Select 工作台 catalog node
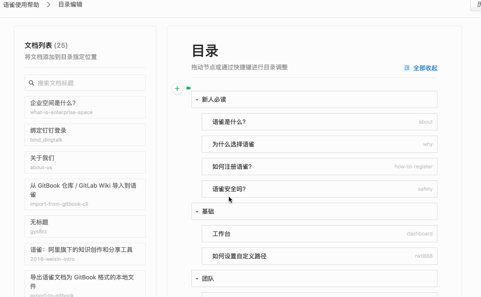 point(319,234)
